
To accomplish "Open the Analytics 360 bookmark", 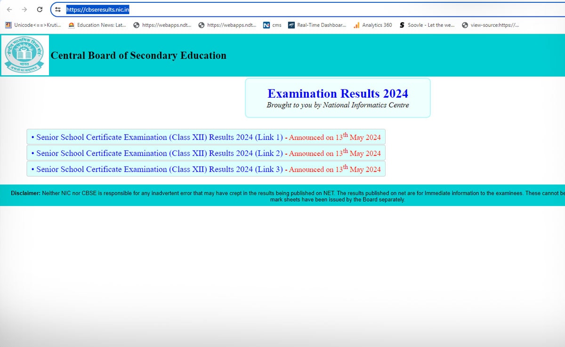I will 372,25.
